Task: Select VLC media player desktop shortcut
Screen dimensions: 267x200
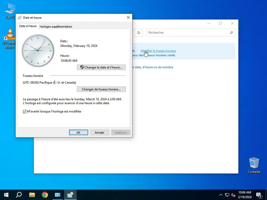Action: (10, 38)
